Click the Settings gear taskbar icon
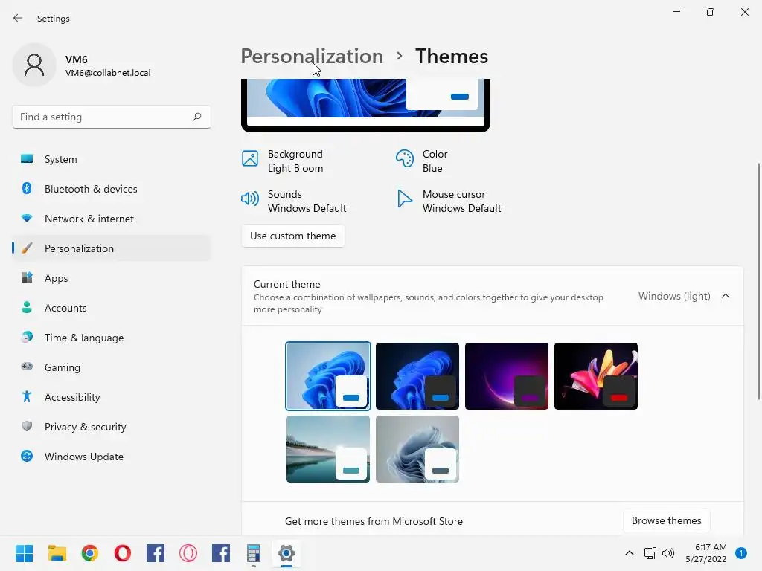 (286, 553)
